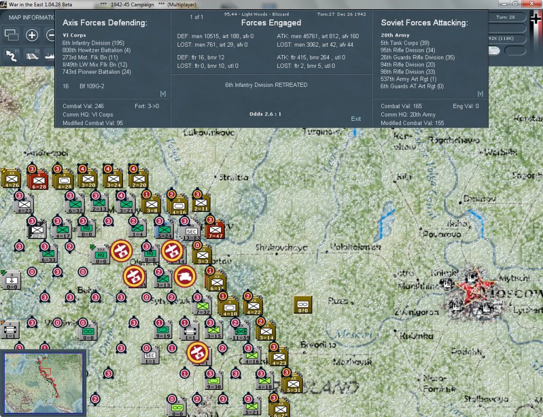Click the 92K (118K) status field

(x=501, y=38)
